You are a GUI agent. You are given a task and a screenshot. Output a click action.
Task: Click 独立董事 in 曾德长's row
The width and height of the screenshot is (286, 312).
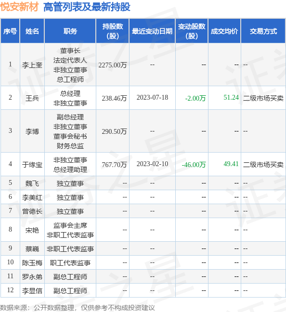tap(70, 211)
